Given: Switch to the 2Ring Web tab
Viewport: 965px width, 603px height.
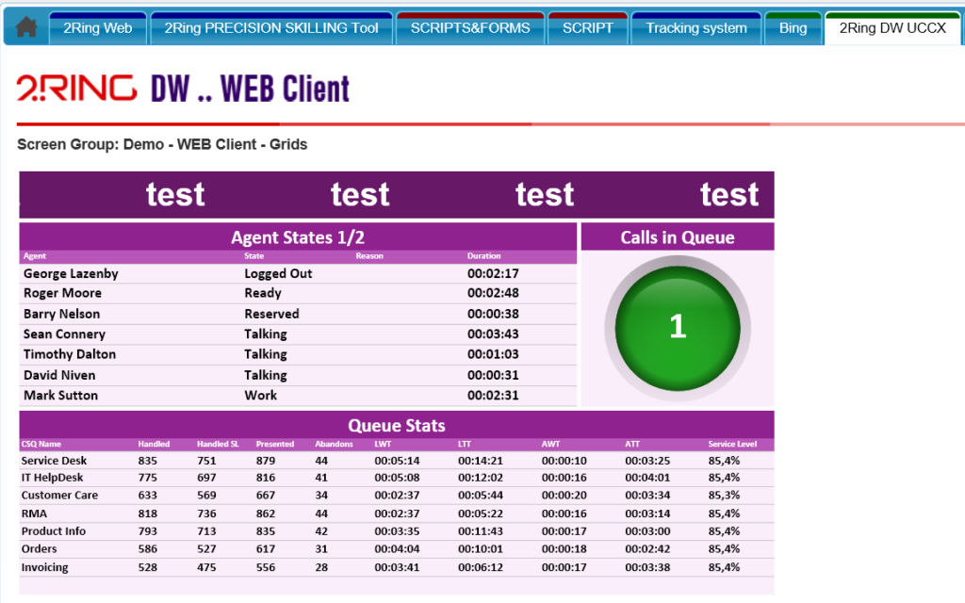Looking at the screenshot, I should point(98,28).
